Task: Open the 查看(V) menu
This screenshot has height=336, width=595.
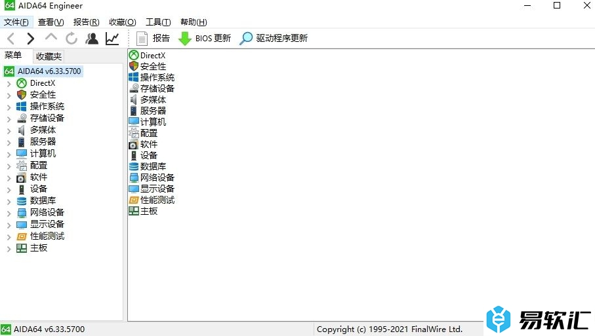Action: 51,22
